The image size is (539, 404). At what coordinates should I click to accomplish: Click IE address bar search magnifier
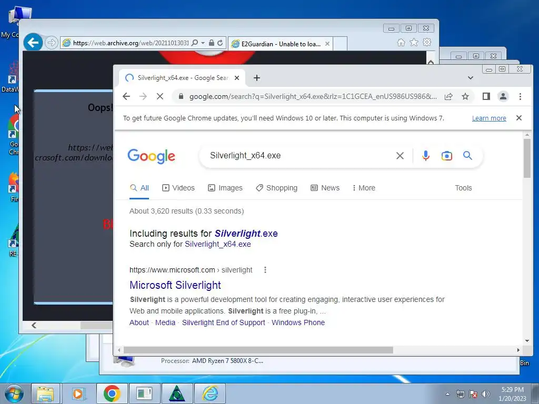tap(195, 43)
